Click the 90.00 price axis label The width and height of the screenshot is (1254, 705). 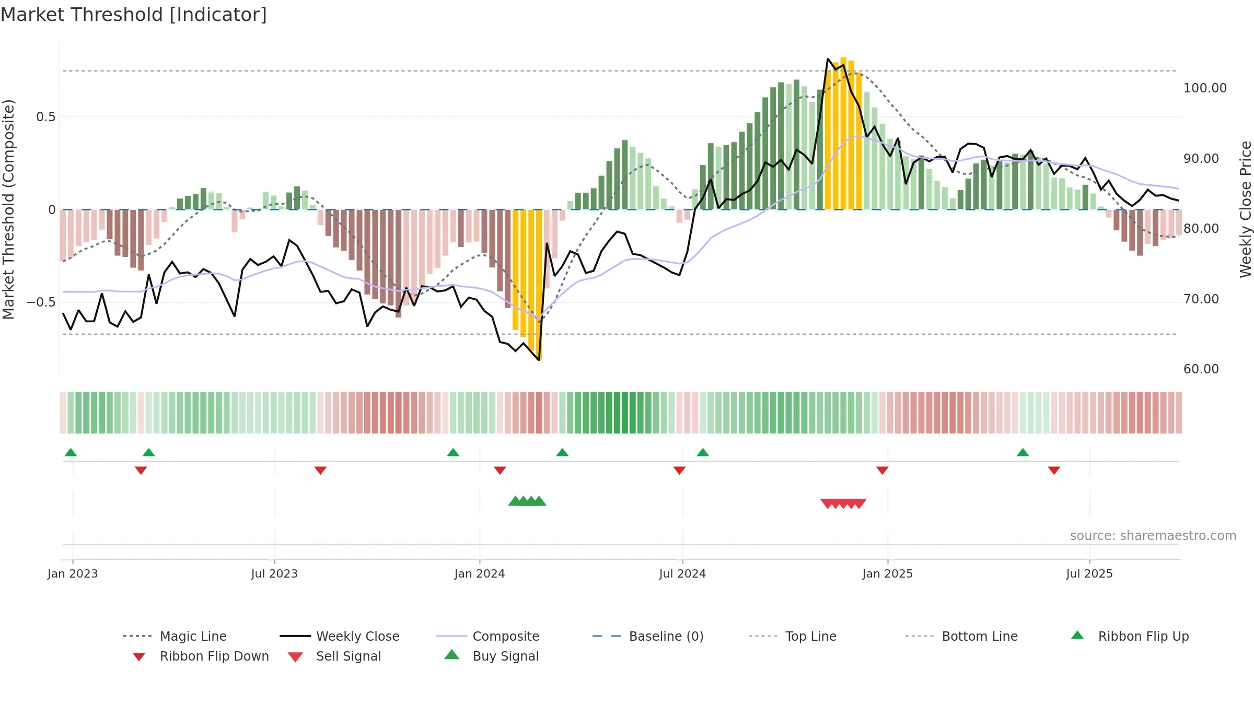click(1201, 159)
